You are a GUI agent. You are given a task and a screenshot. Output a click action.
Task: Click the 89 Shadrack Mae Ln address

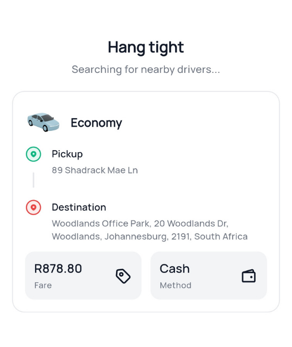coord(95,170)
